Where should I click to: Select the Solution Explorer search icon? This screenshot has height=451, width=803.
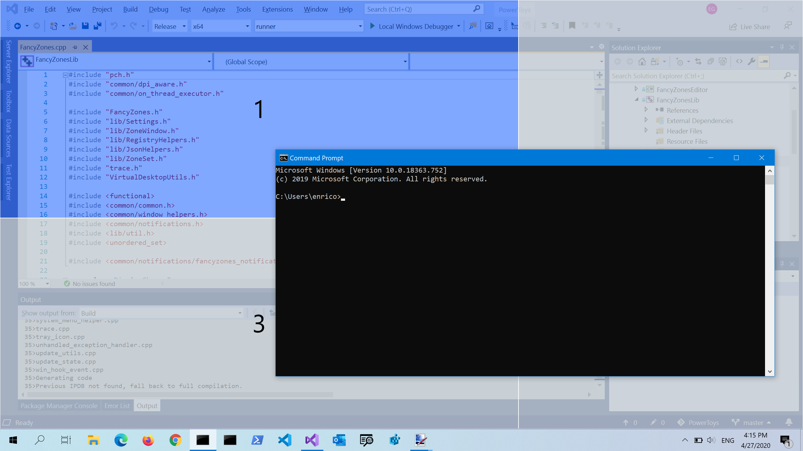click(x=786, y=75)
